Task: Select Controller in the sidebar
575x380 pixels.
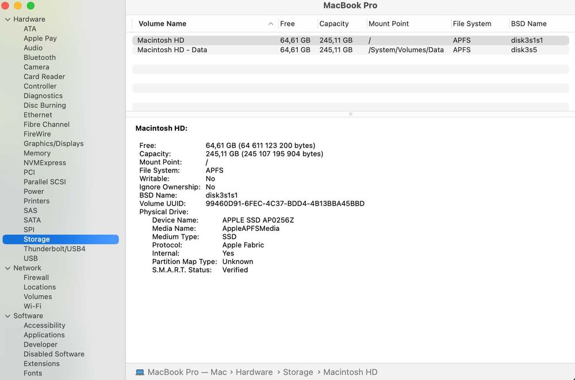Action: 40,86
